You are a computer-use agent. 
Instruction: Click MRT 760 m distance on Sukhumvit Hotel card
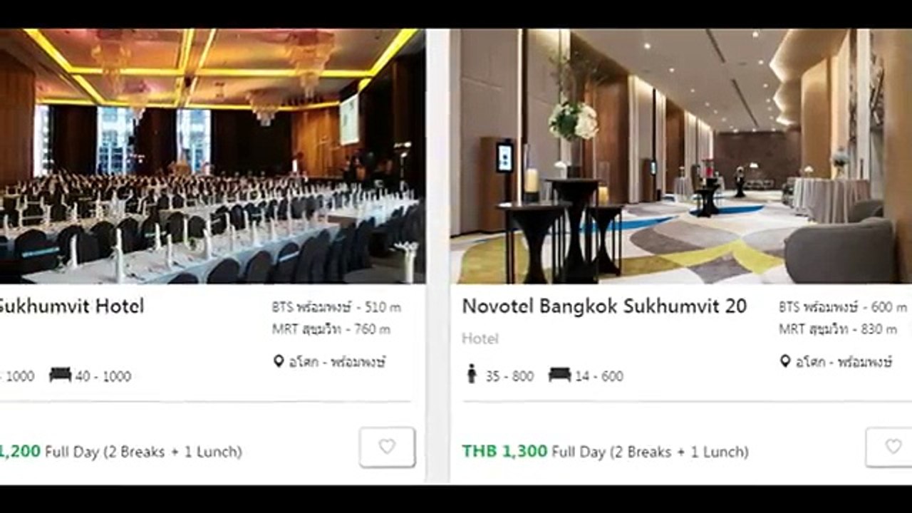pos(331,329)
